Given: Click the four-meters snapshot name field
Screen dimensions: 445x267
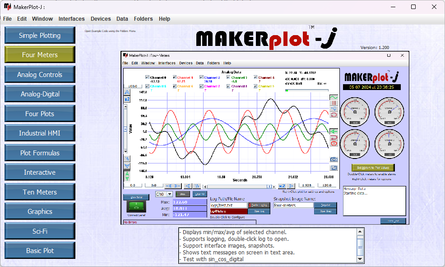Looking at the screenshot, I should 293,205.
